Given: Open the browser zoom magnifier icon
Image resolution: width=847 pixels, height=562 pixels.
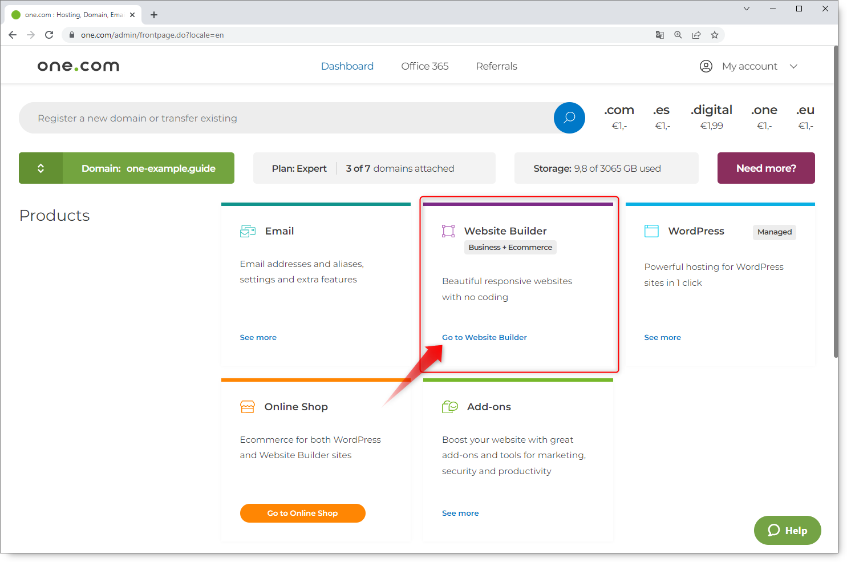Looking at the screenshot, I should pos(678,35).
